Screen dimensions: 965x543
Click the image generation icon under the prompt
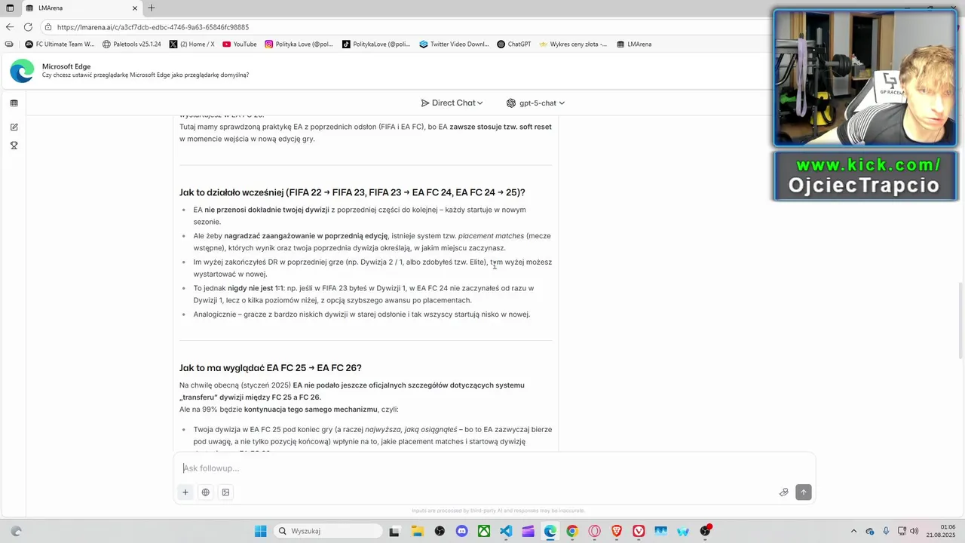point(225,492)
